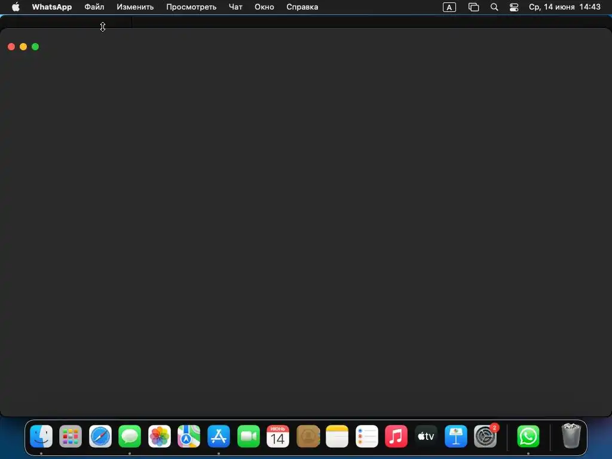Open the Чат menu
The height and width of the screenshot is (459, 612).
[x=235, y=7]
